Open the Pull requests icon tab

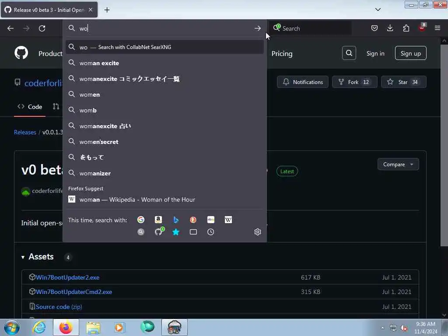(56, 107)
